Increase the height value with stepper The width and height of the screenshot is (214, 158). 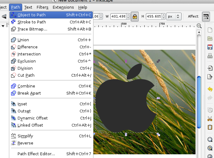click(164, 15)
